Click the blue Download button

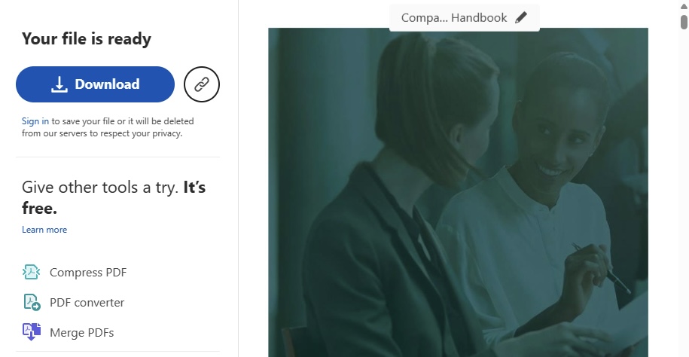tap(95, 84)
